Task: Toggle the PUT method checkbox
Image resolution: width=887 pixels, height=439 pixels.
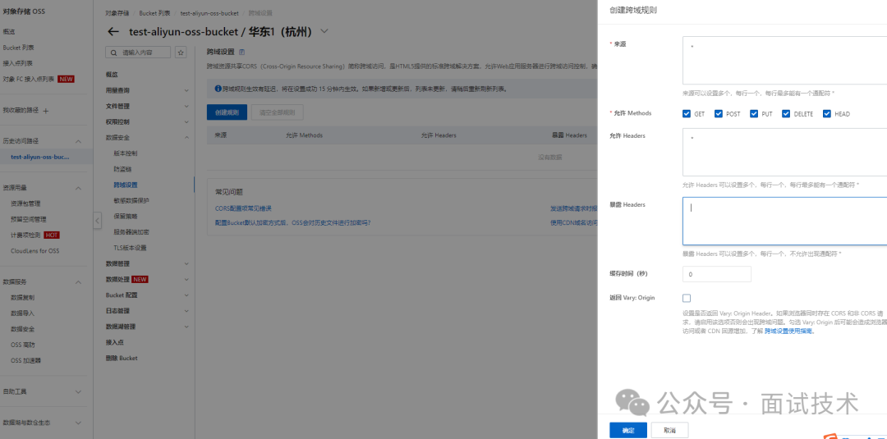Action: click(x=754, y=113)
